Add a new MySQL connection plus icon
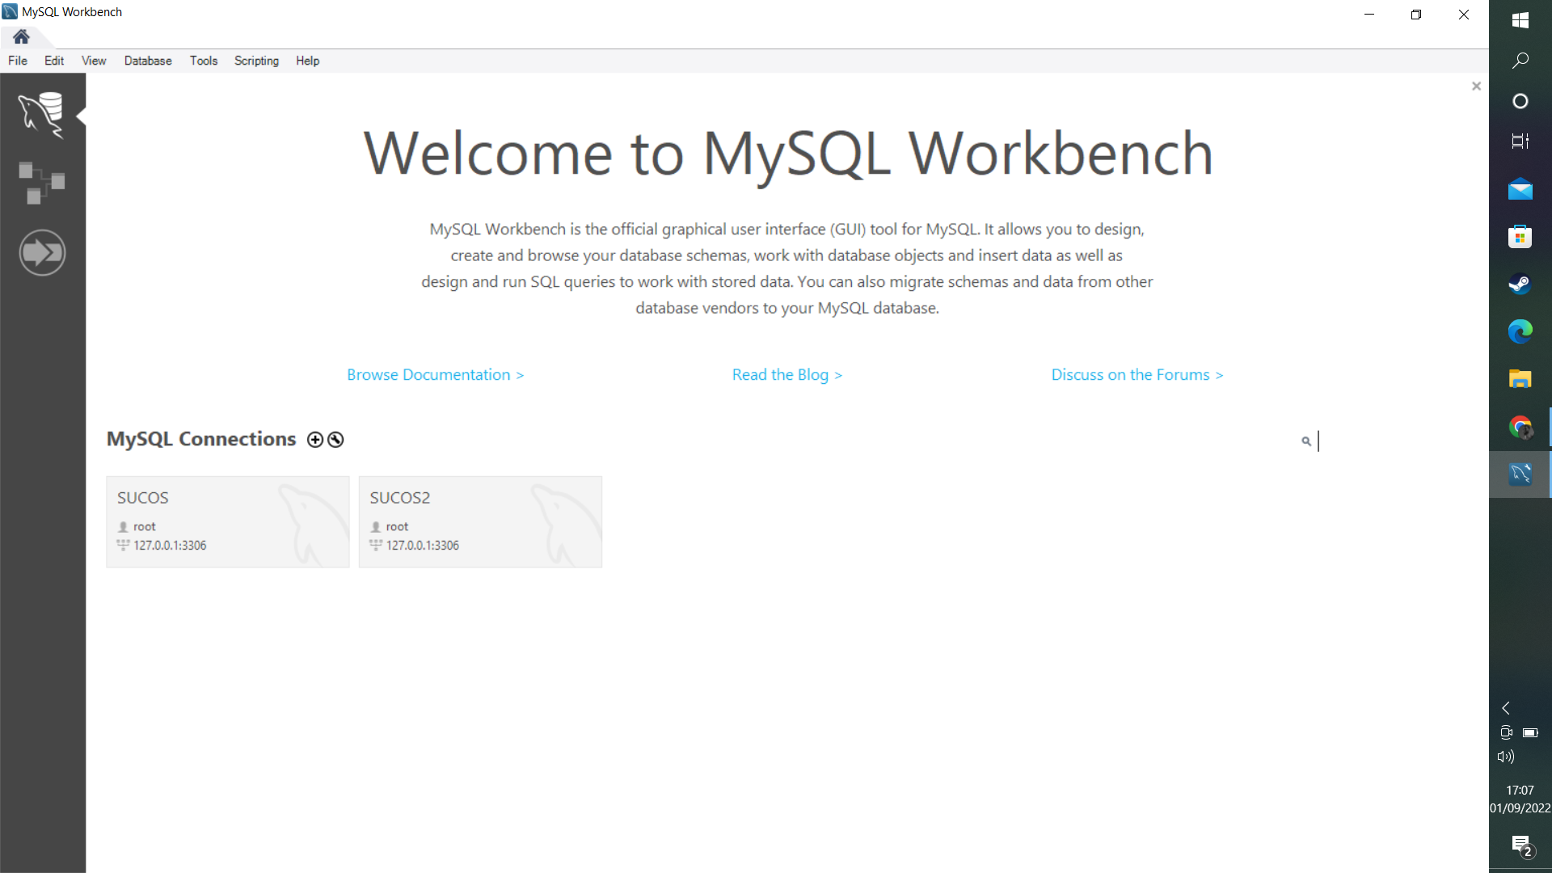This screenshot has height=873, width=1552. pyautogui.click(x=315, y=440)
